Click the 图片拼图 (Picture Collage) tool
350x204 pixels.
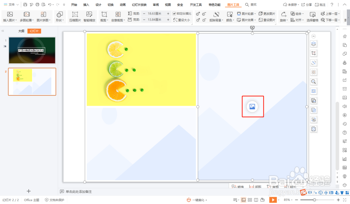pos(43,16)
